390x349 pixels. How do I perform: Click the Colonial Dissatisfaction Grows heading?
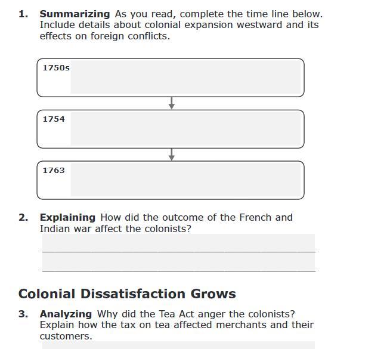click(x=127, y=294)
